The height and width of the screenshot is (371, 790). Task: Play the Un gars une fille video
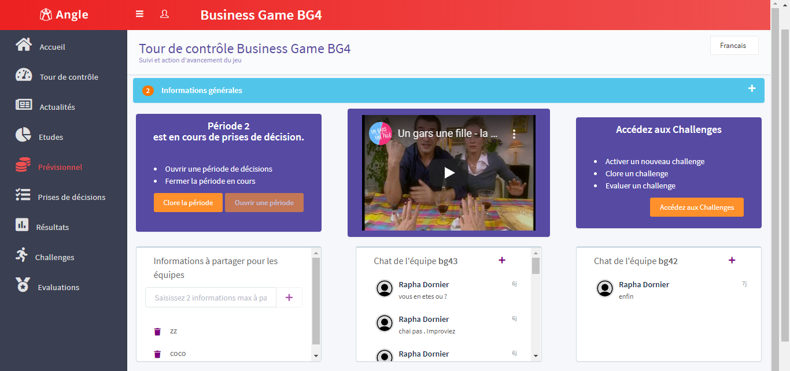tap(449, 172)
